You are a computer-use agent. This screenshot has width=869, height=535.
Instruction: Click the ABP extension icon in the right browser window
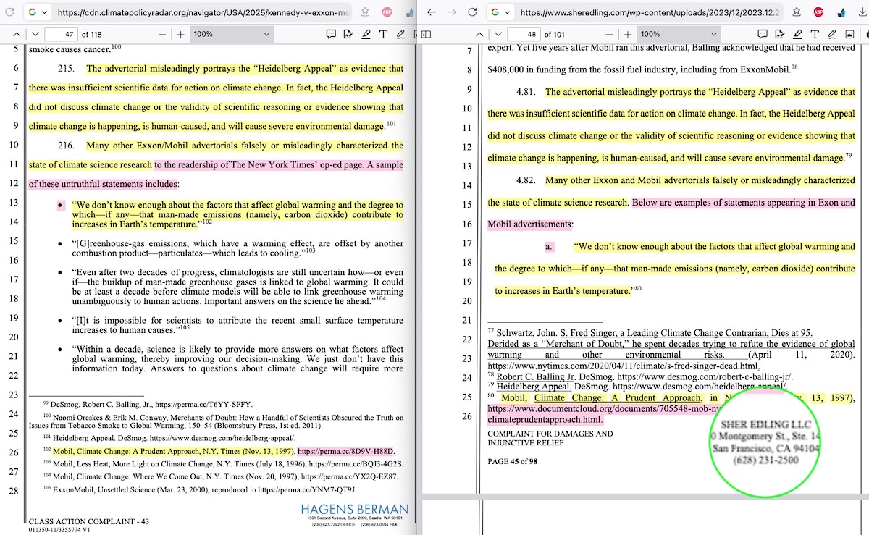(818, 12)
